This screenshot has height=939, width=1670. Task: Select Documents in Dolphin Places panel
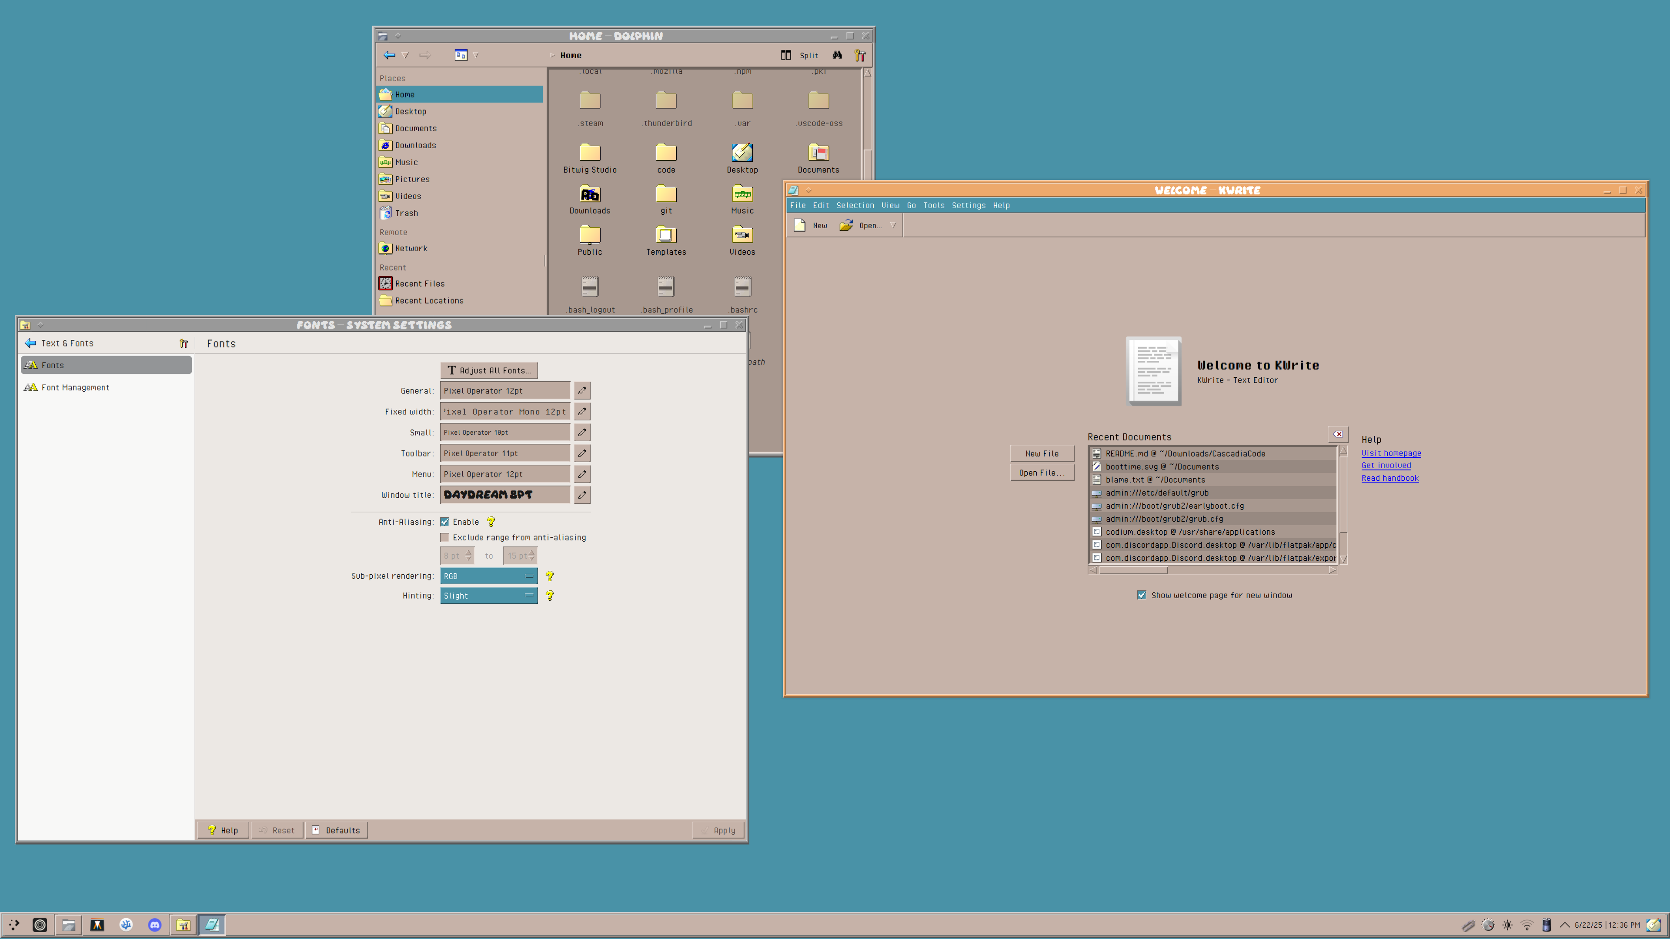click(459, 128)
